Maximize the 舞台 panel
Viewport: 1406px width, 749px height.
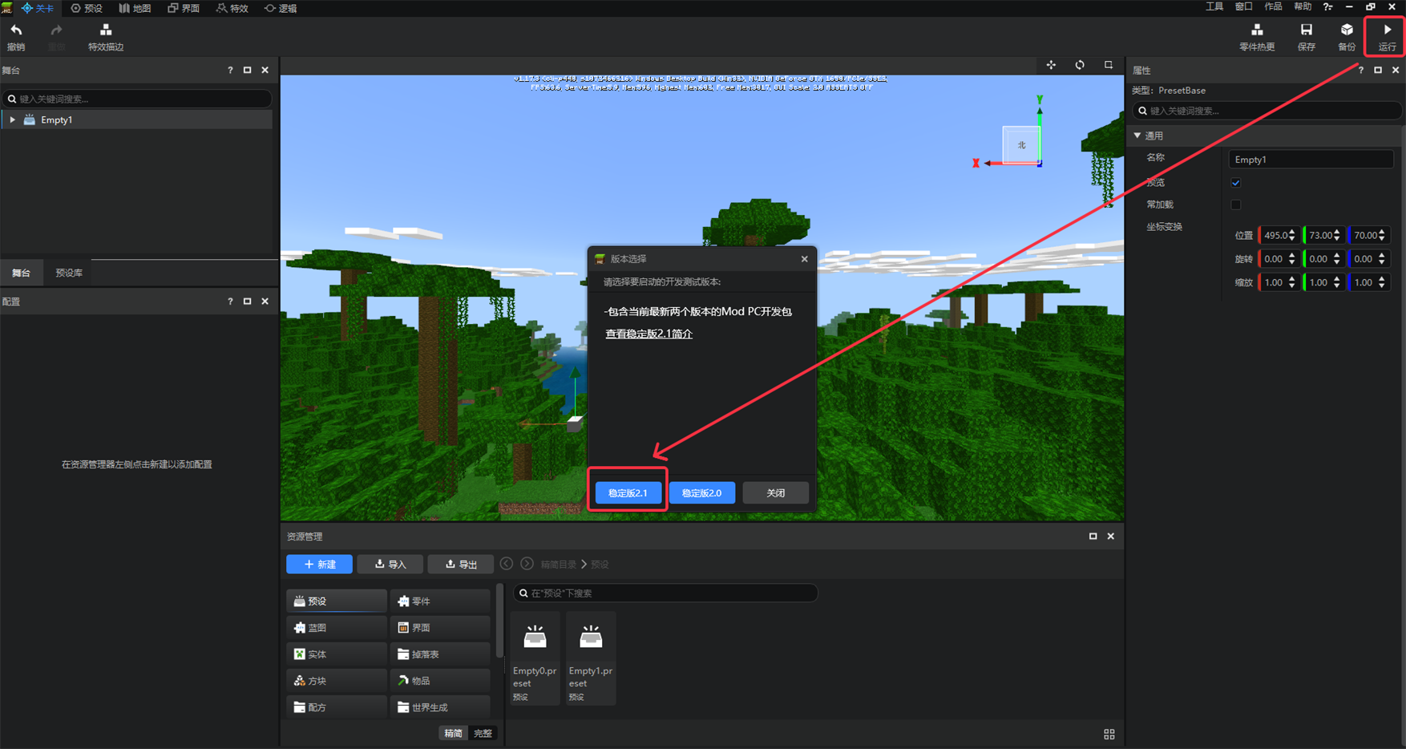tap(247, 71)
